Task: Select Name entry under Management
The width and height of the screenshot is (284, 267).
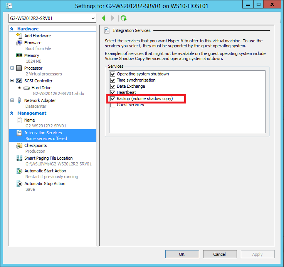Action: click(30, 120)
